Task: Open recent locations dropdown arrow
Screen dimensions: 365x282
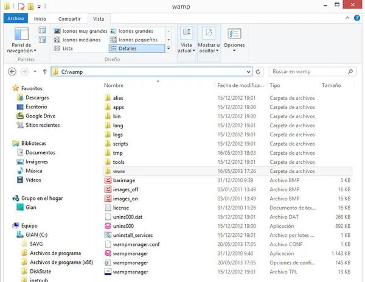Action: point(35,71)
